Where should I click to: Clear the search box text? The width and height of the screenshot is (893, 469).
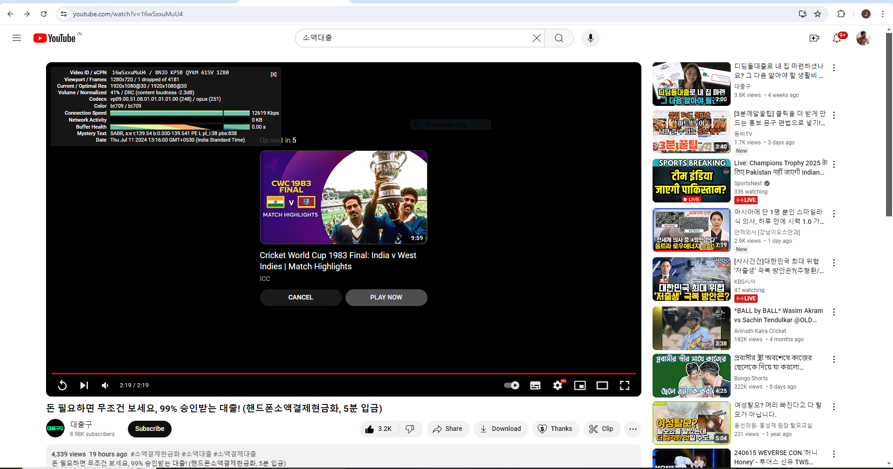(x=537, y=38)
